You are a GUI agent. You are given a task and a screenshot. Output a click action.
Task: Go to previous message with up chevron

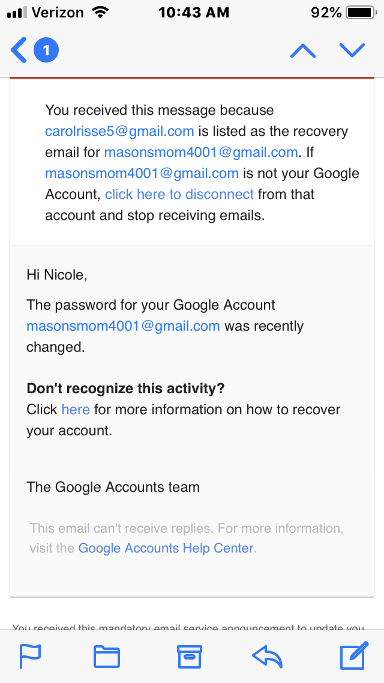pyautogui.click(x=303, y=51)
